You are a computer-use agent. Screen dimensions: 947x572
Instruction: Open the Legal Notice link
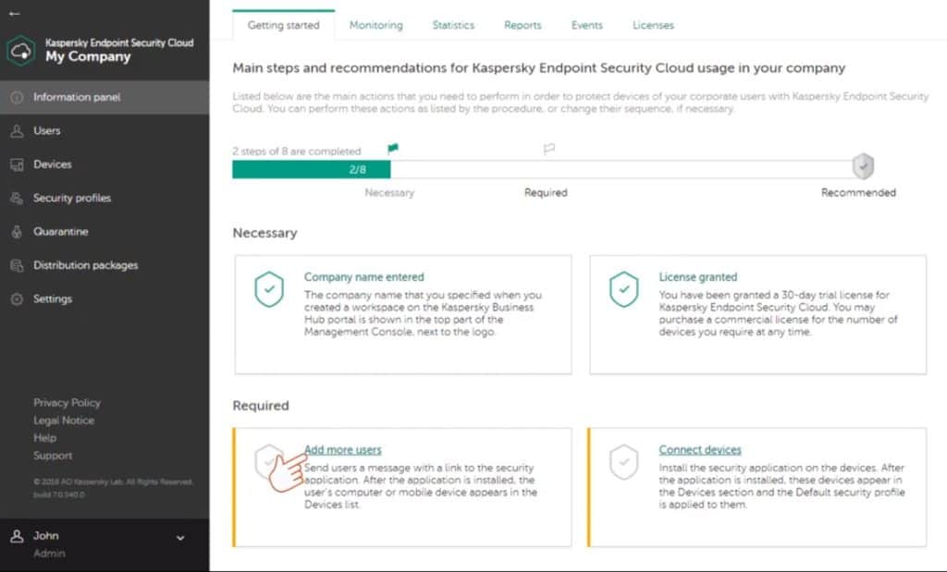(64, 420)
